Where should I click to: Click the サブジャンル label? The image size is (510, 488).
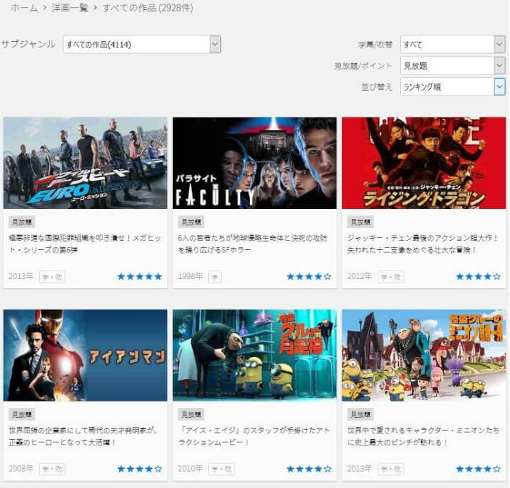click(28, 44)
